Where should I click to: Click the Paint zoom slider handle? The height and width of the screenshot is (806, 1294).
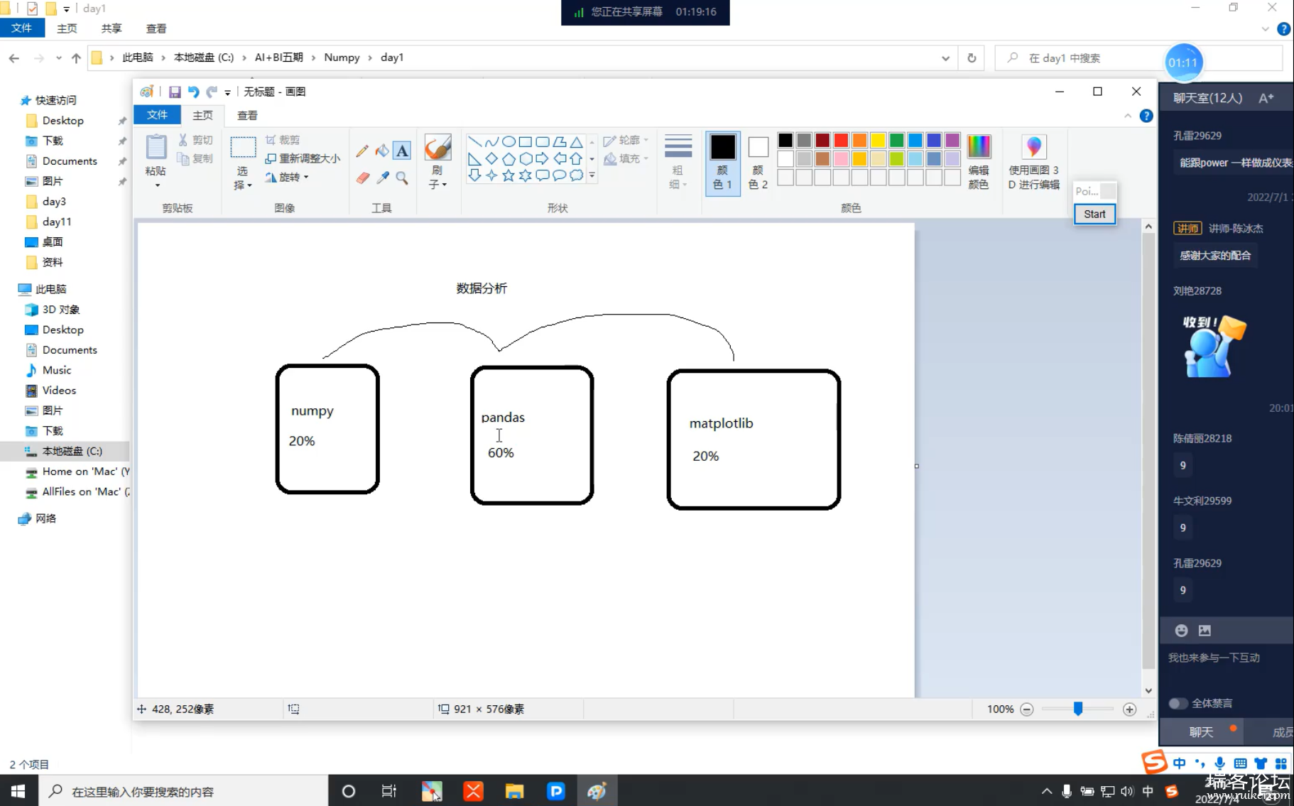[1078, 709]
